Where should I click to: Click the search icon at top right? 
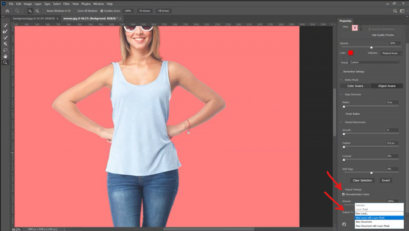click(395, 11)
